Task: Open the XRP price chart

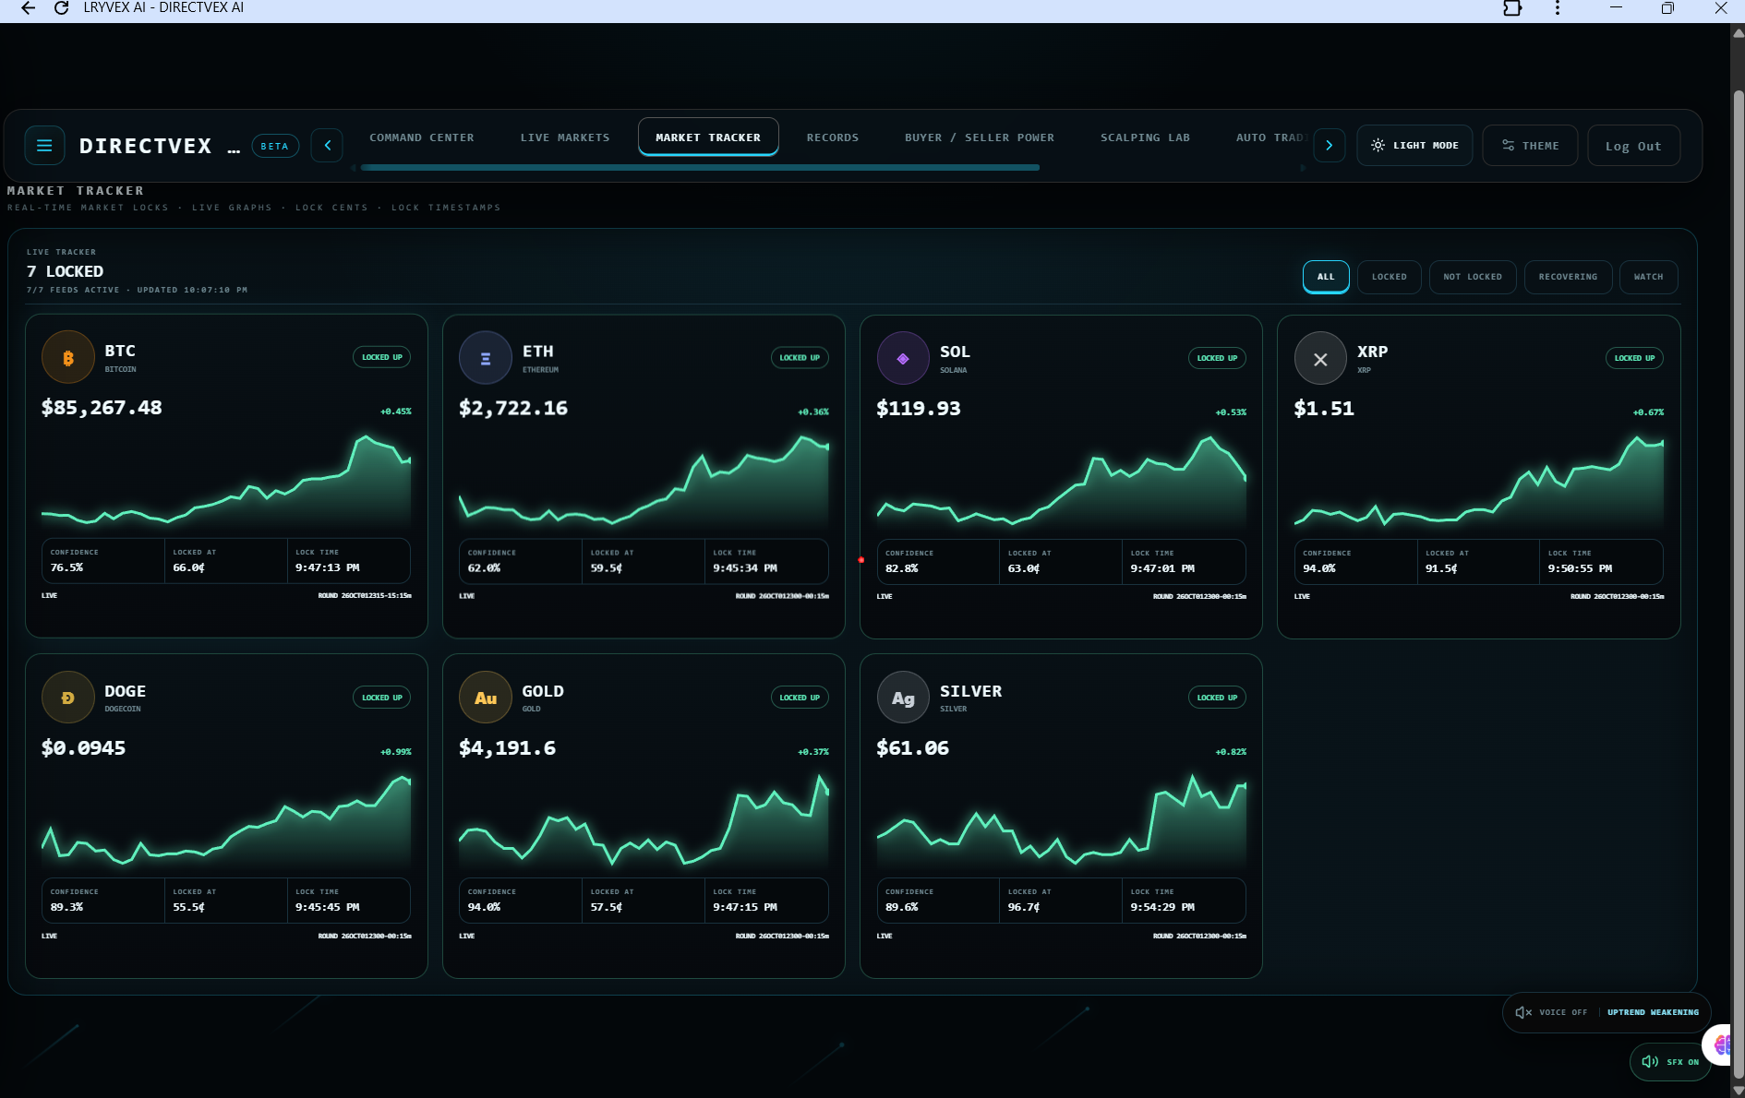Action: (x=1478, y=480)
